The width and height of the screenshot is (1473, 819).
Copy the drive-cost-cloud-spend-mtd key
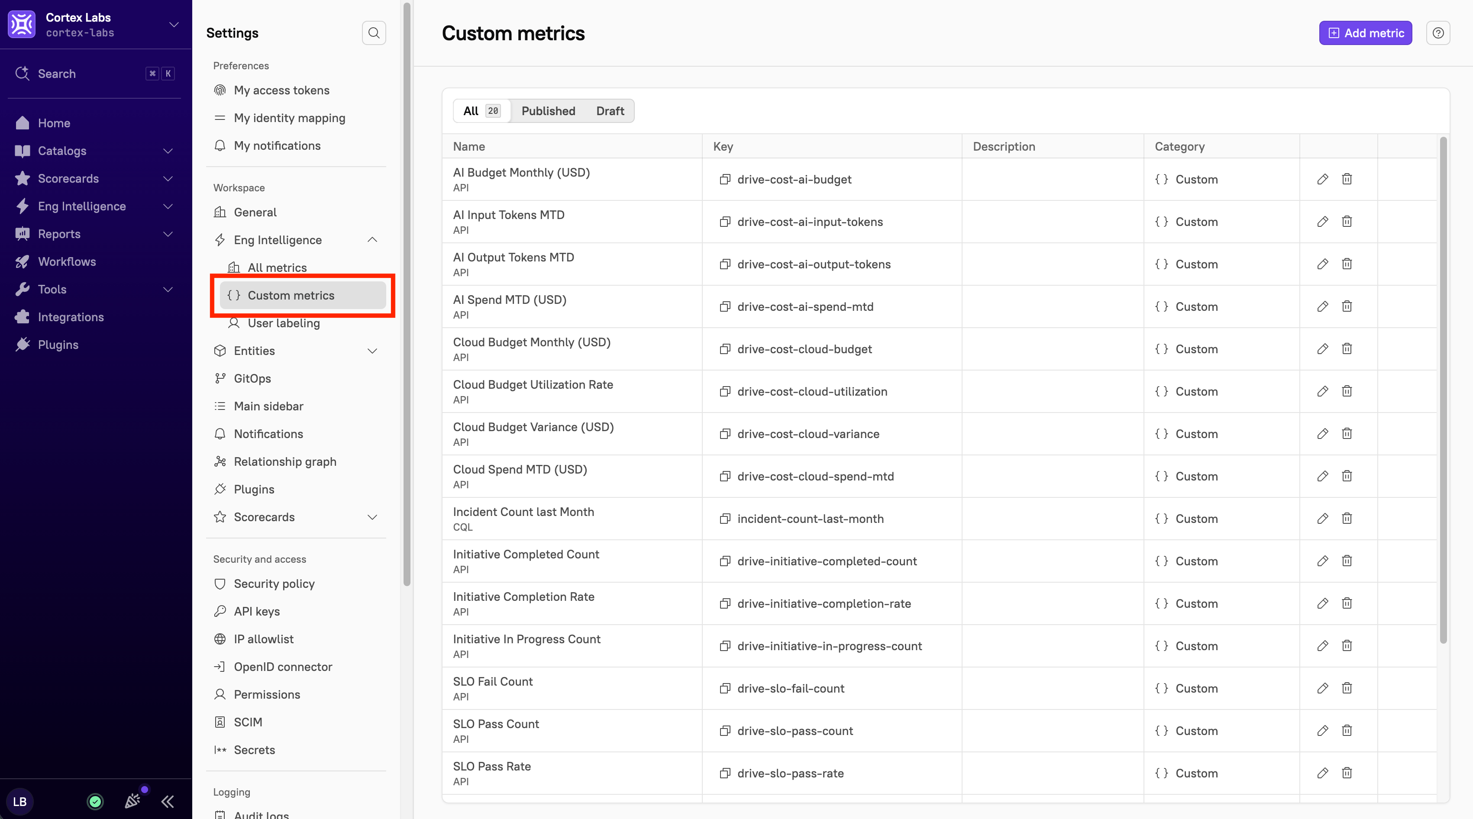click(x=724, y=476)
